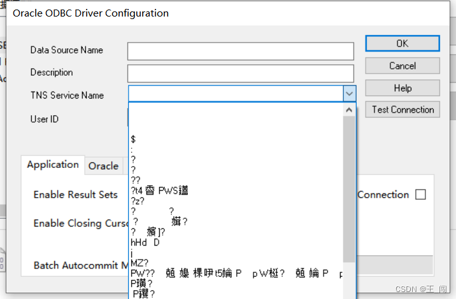Open Help for ODBC driver configuration

[x=403, y=88]
